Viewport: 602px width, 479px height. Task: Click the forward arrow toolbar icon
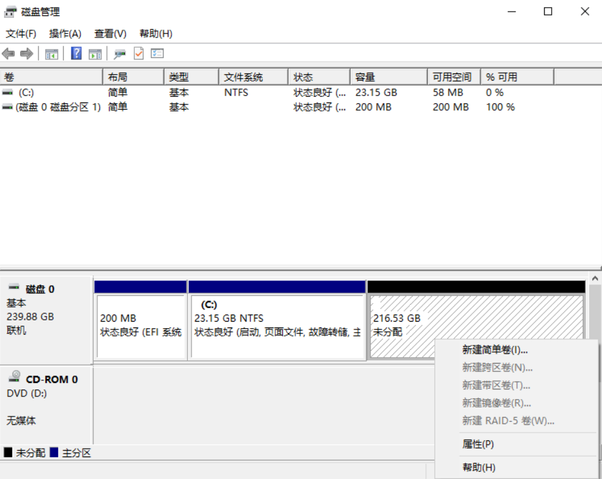(26, 54)
